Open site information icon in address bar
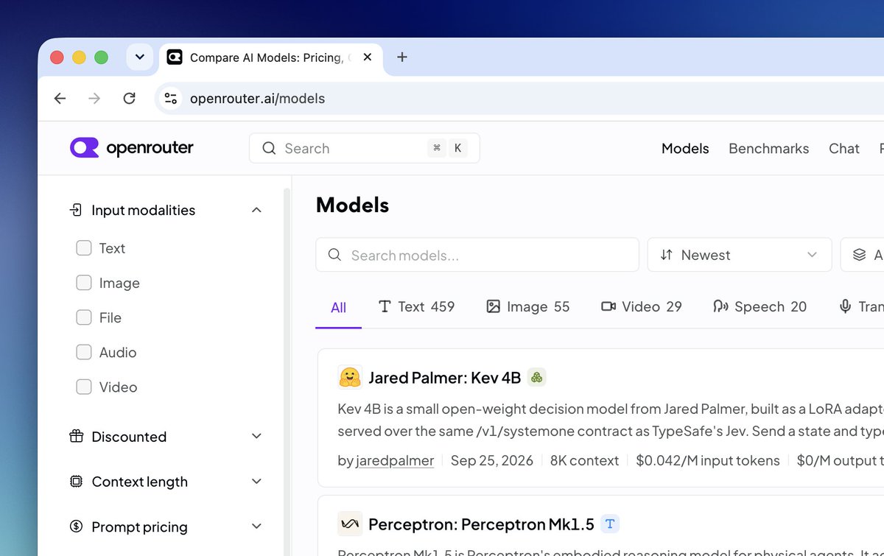The image size is (884, 556). pyautogui.click(x=171, y=98)
